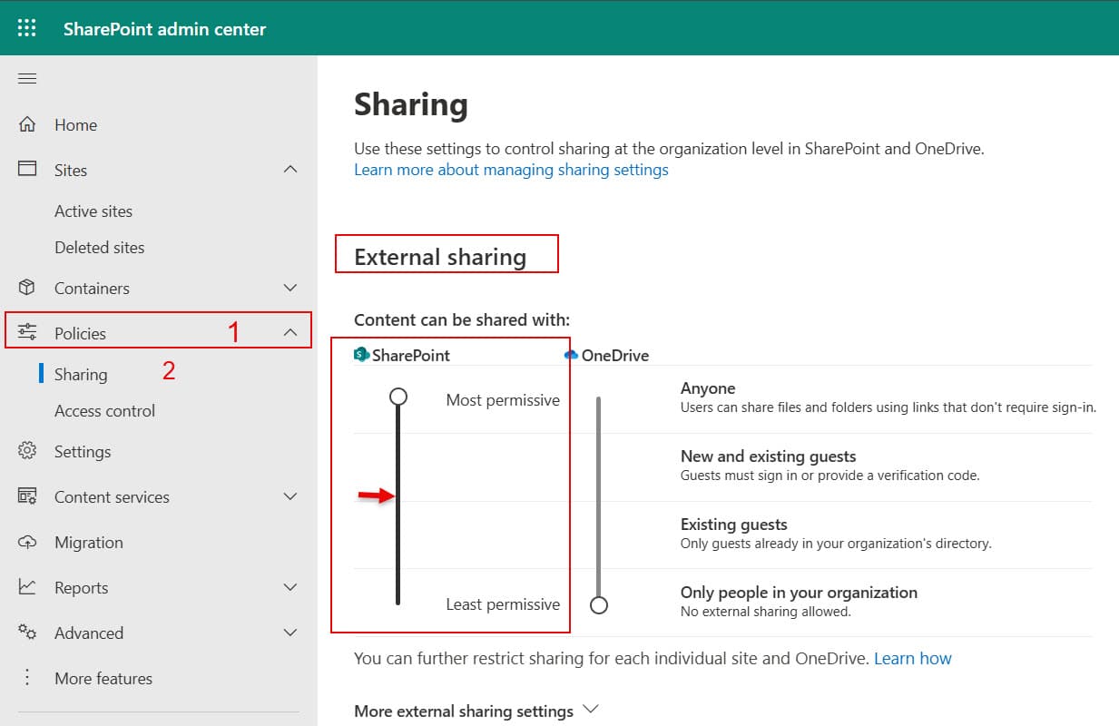Click the Sites window icon

27,169
